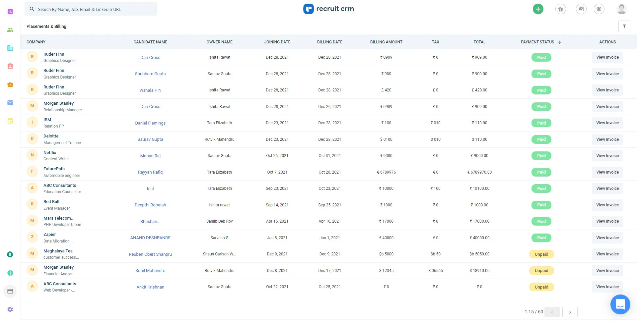637x321 pixels.
Task: Open Tasks via the yellow calendar sidebar icon
Action: coord(10,121)
